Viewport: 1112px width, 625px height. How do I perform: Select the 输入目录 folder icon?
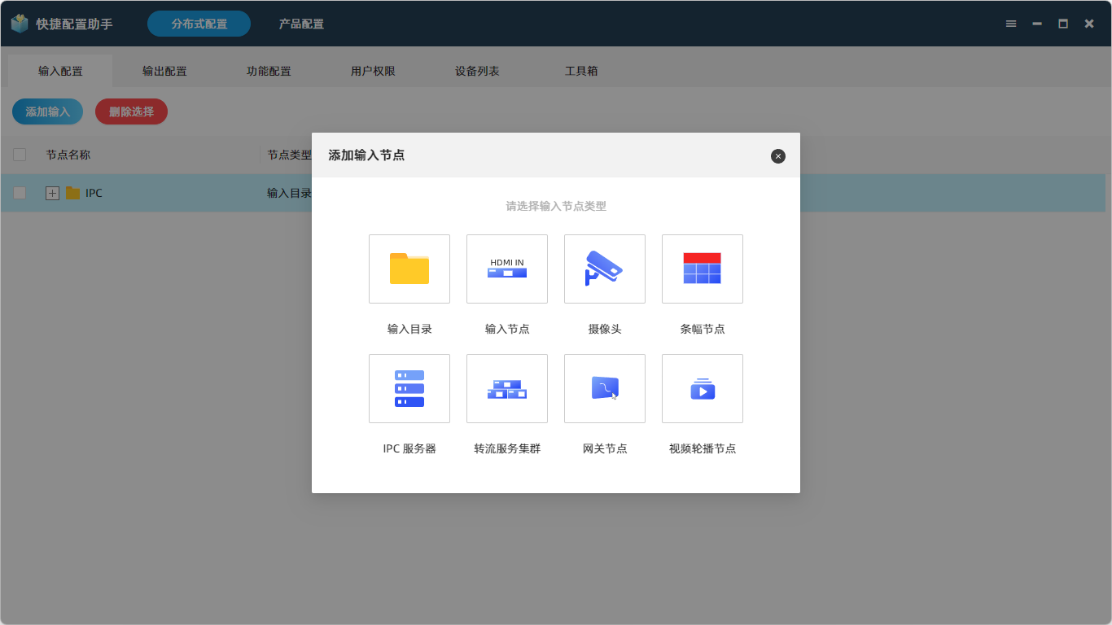pos(409,269)
